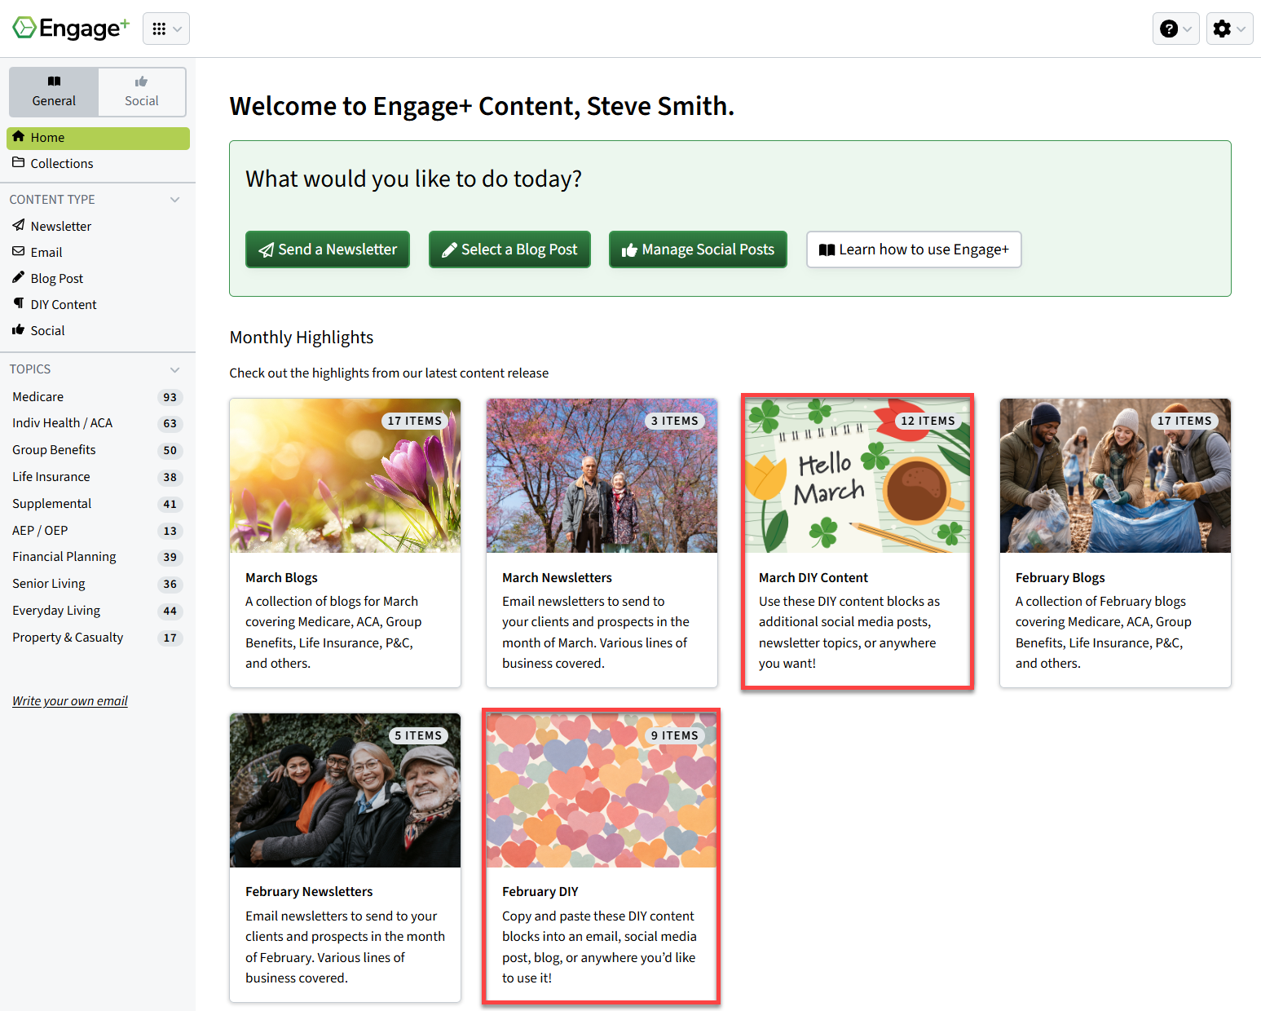Screen dimensions: 1261x1011
Task: Switch to the Social tab
Action: (x=142, y=91)
